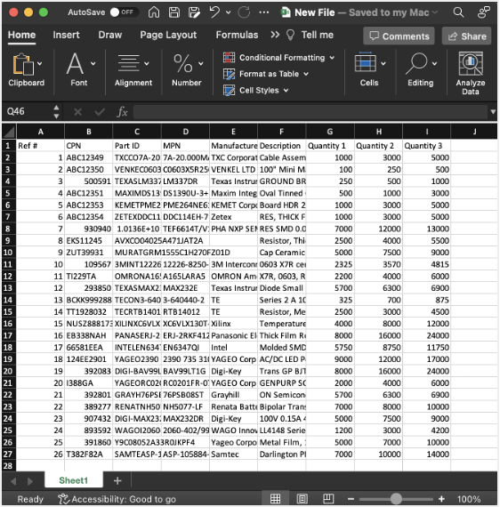This screenshot has height=507, width=500.
Task: Open the Comments button
Action: (399, 36)
